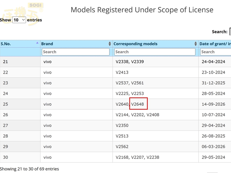This screenshot has height=173, width=231.
Task: Click the date 29-04-2024
Action: click(213, 125)
